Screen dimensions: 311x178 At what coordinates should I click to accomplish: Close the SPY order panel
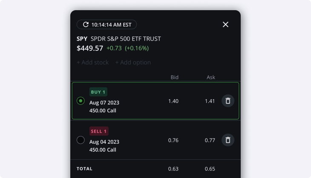225,25
